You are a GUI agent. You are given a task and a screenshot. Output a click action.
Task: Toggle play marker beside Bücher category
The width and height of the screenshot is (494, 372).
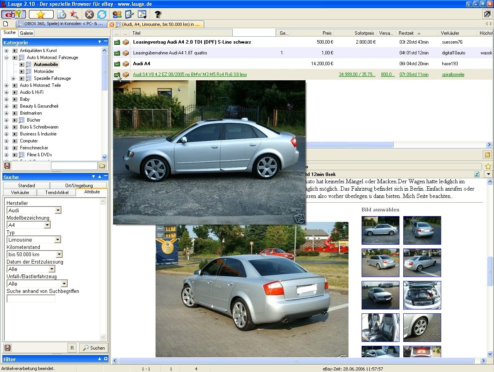[15, 120]
